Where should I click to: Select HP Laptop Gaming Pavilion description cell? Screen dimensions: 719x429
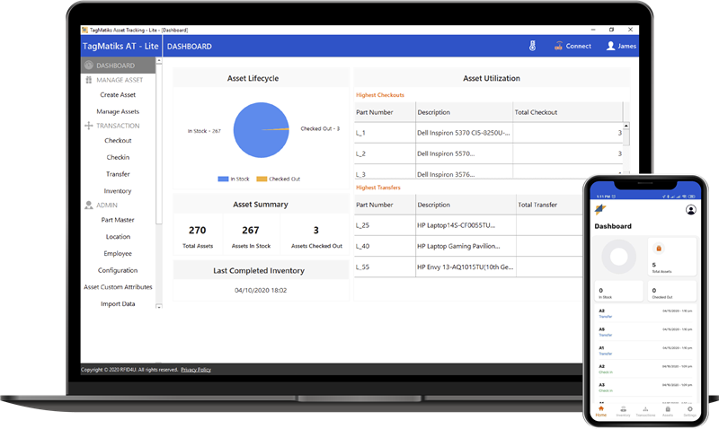(x=466, y=246)
